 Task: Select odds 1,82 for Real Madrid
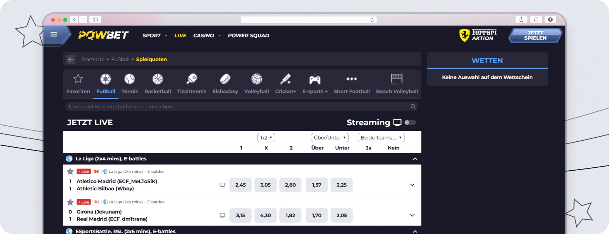[x=290, y=215]
